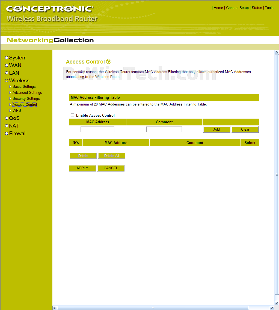The image size is (279, 310).
Task: Click the circle bullet icon beside LAN
Action: point(7,73)
